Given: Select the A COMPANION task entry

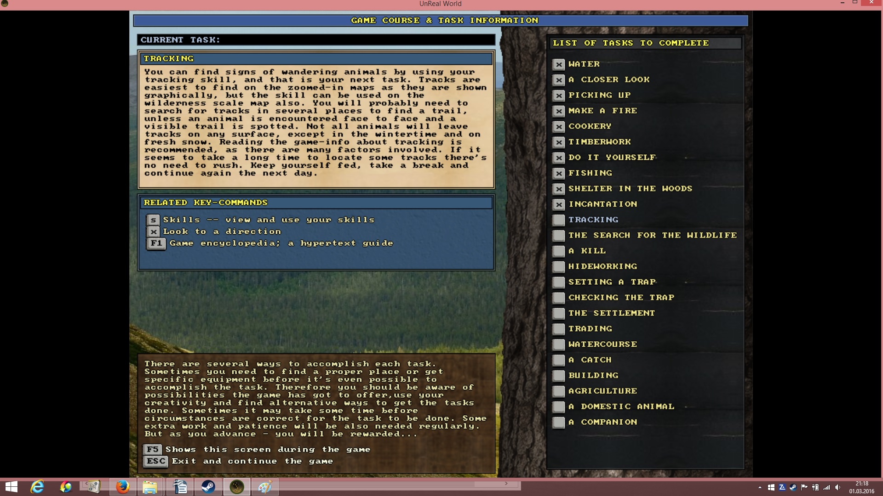Looking at the screenshot, I should pos(602,423).
